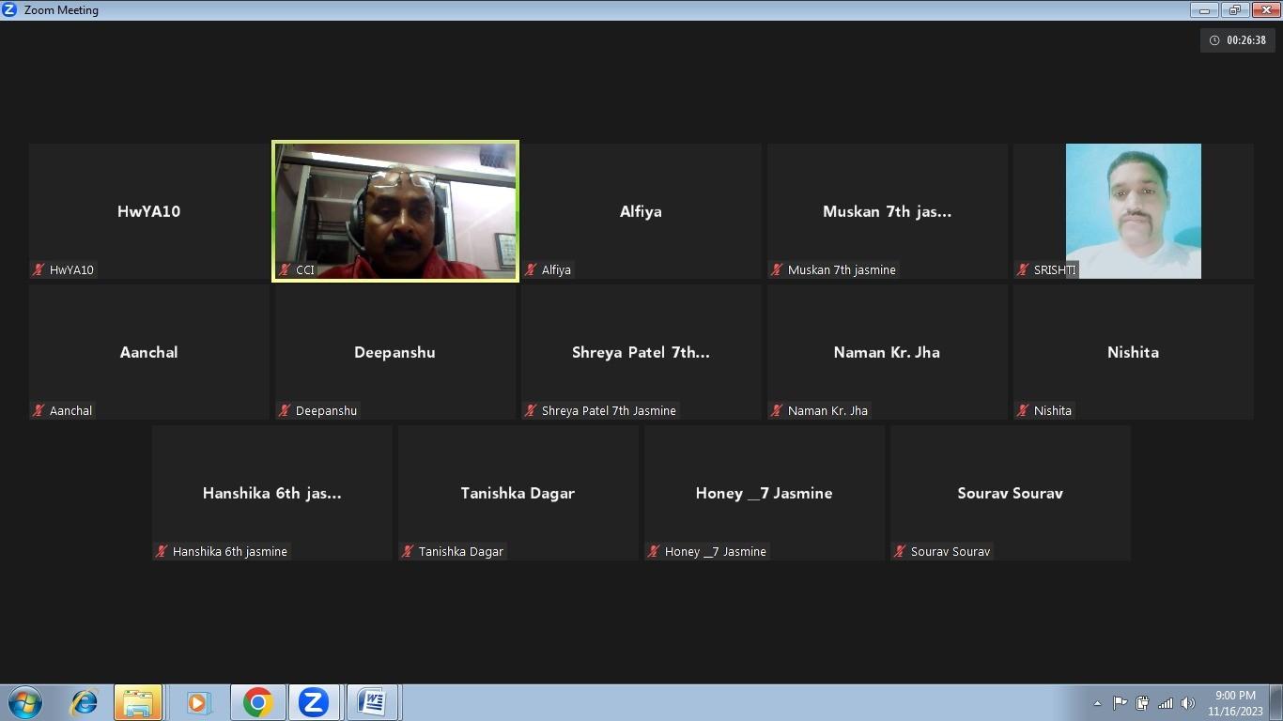
Task: Restore down the Zoom Meeting window
Action: 1234,9
